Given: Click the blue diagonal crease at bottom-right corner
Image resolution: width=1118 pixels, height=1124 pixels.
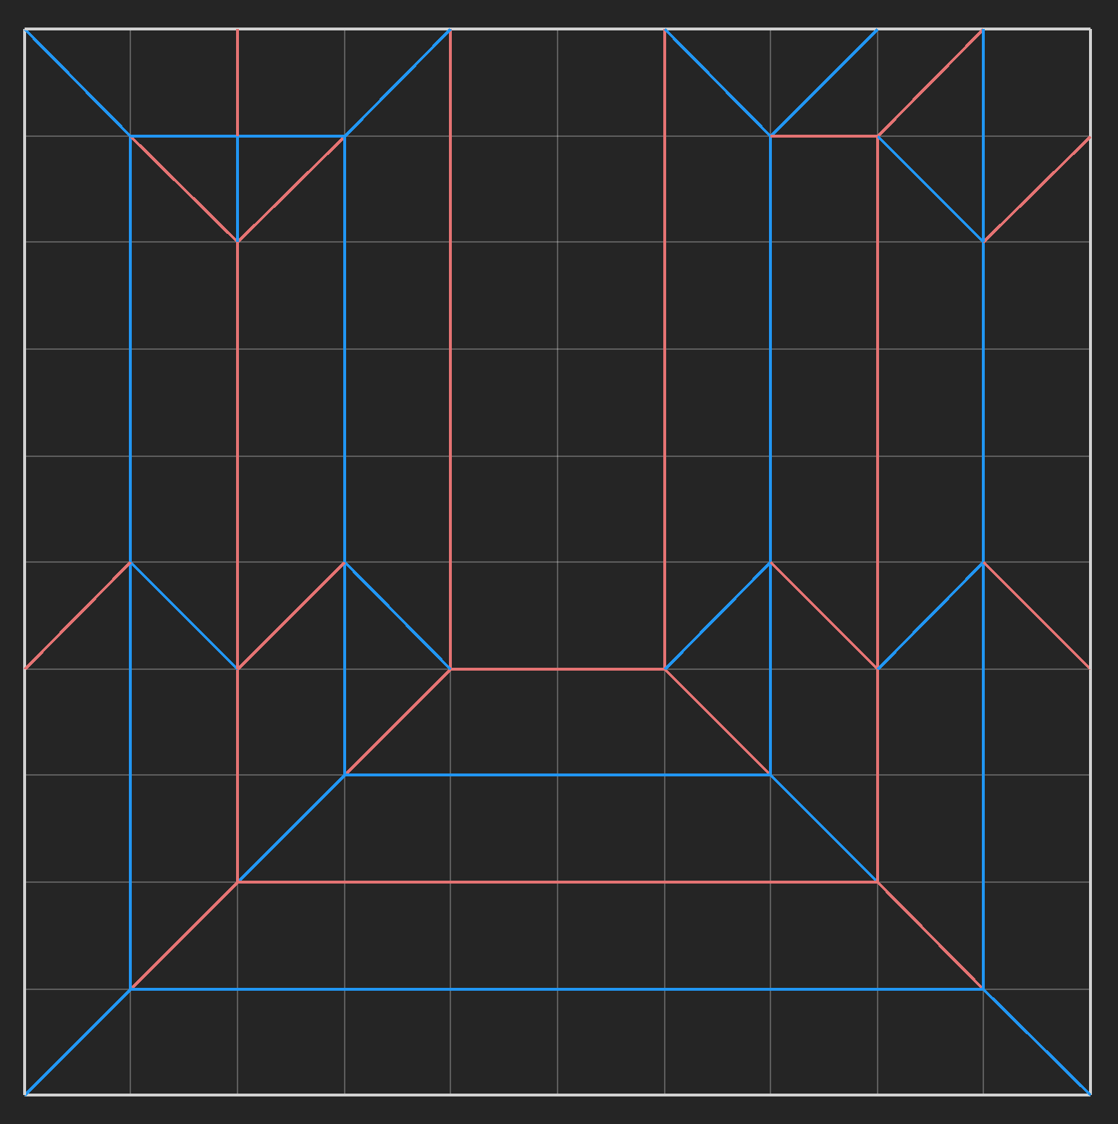Looking at the screenshot, I should tap(1036, 1041).
